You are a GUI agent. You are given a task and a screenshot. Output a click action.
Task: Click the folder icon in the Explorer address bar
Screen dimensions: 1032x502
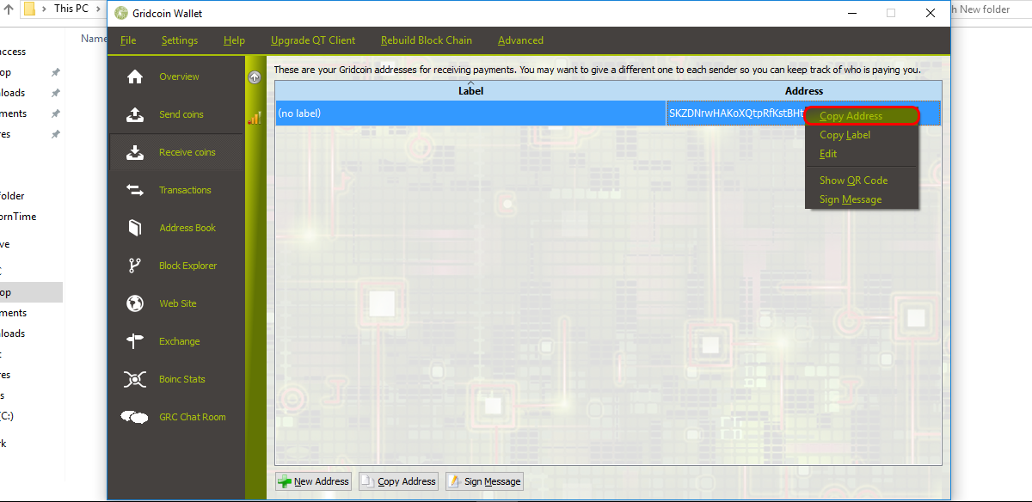click(29, 9)
